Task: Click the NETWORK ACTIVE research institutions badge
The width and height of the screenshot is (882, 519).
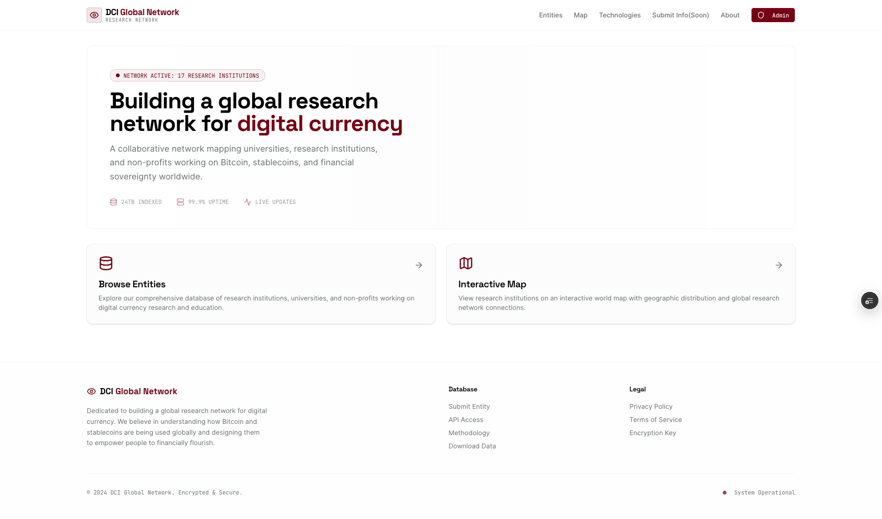Action: tap(187, 75)
